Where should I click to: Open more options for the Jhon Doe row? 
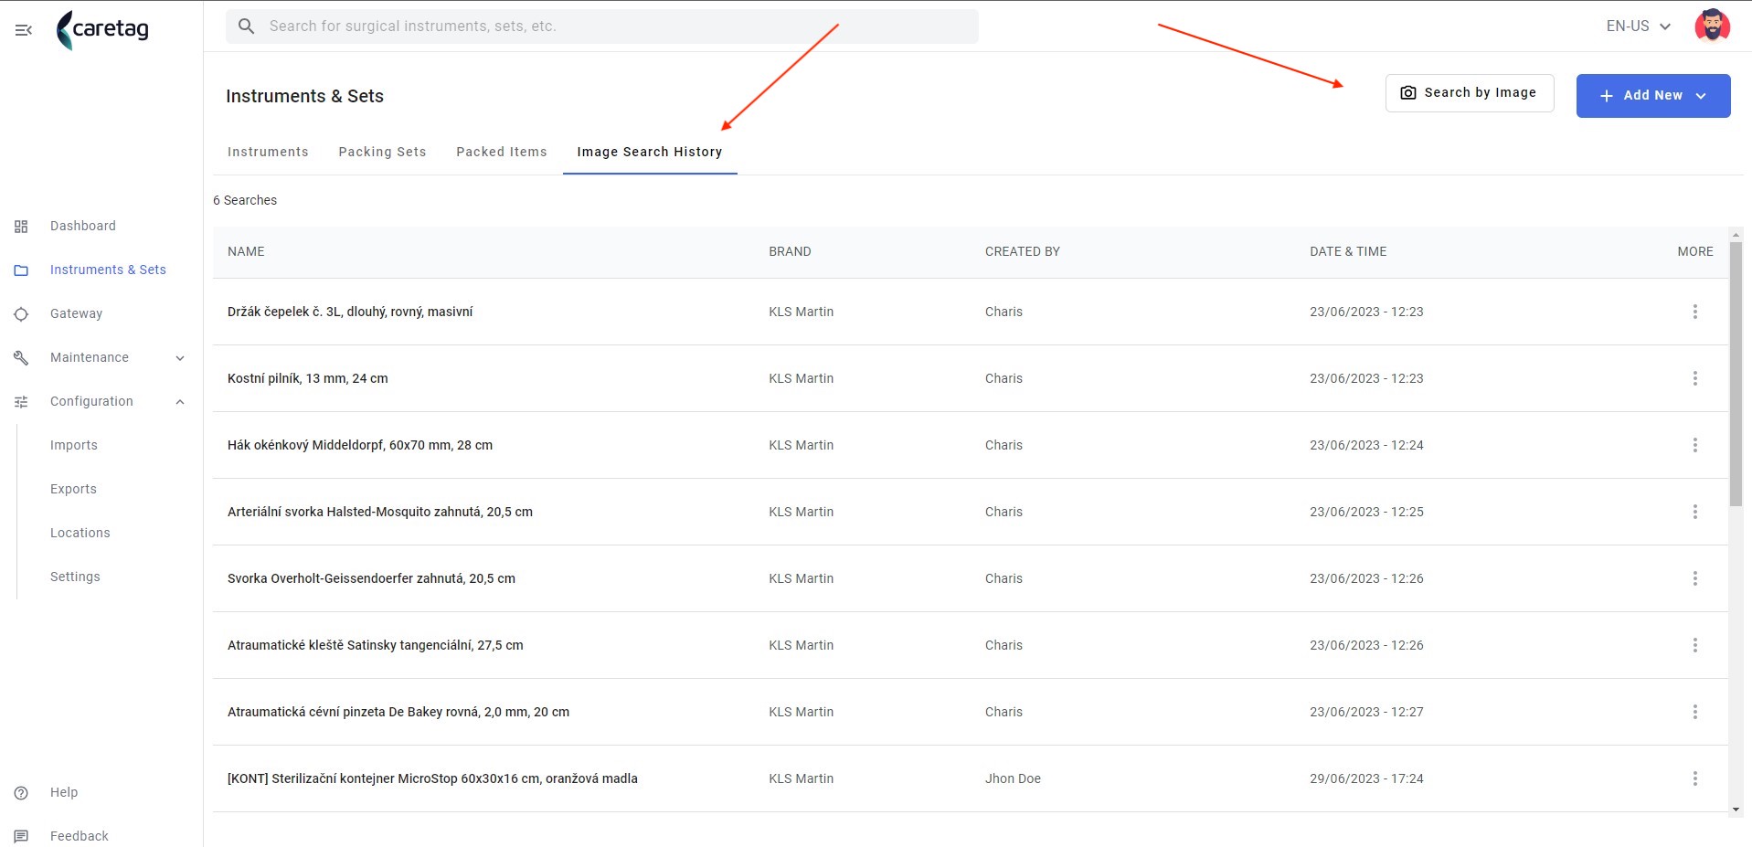(1694, 778)
